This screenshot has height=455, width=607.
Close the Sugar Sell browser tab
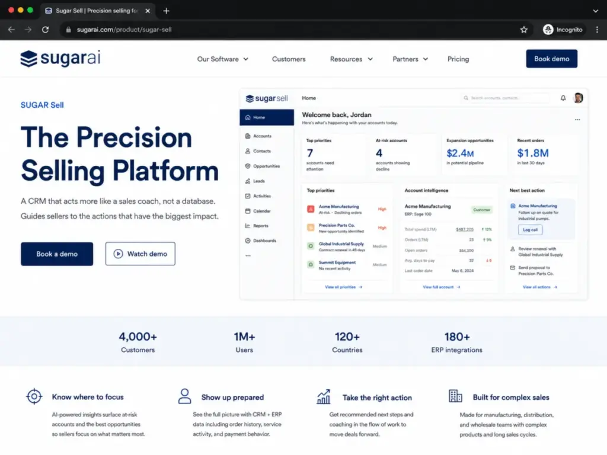pyautogui.click(x=148, y=11)
